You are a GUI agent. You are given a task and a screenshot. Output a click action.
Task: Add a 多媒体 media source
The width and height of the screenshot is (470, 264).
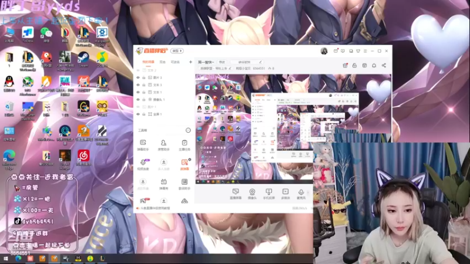(x=286, y=194)
